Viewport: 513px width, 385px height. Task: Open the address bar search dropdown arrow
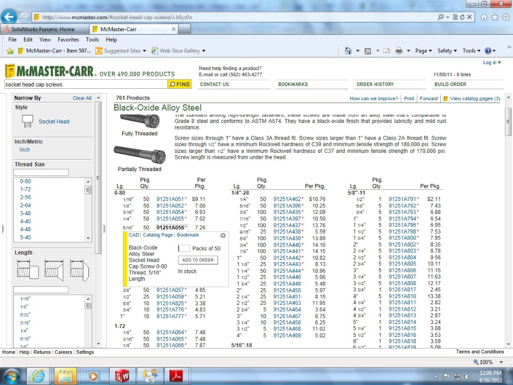pos(448,17)
